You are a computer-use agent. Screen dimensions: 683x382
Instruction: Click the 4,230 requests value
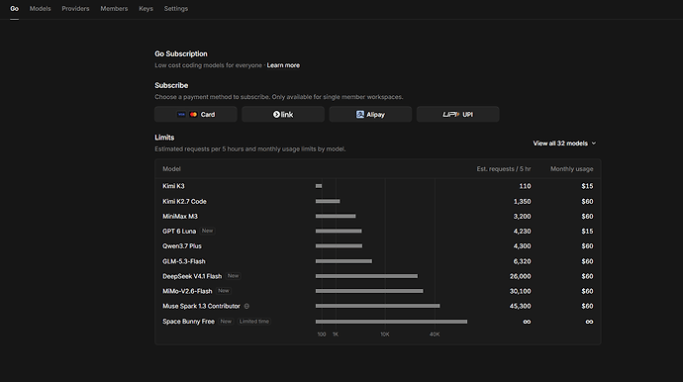(522, 232)
